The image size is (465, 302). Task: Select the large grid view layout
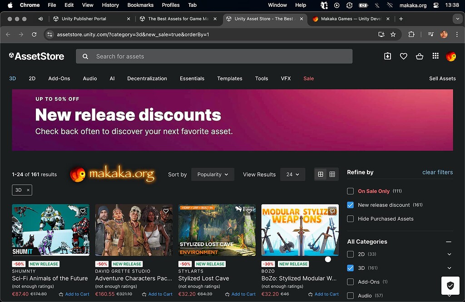tap(321, 174)
